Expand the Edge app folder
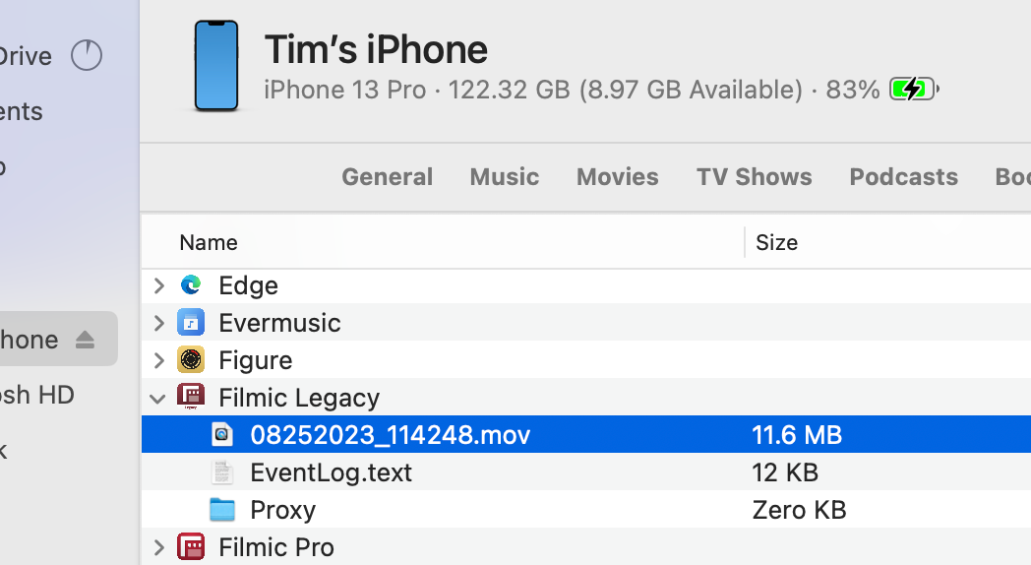This screenshot has width=1031, height=565. [158, 285]
